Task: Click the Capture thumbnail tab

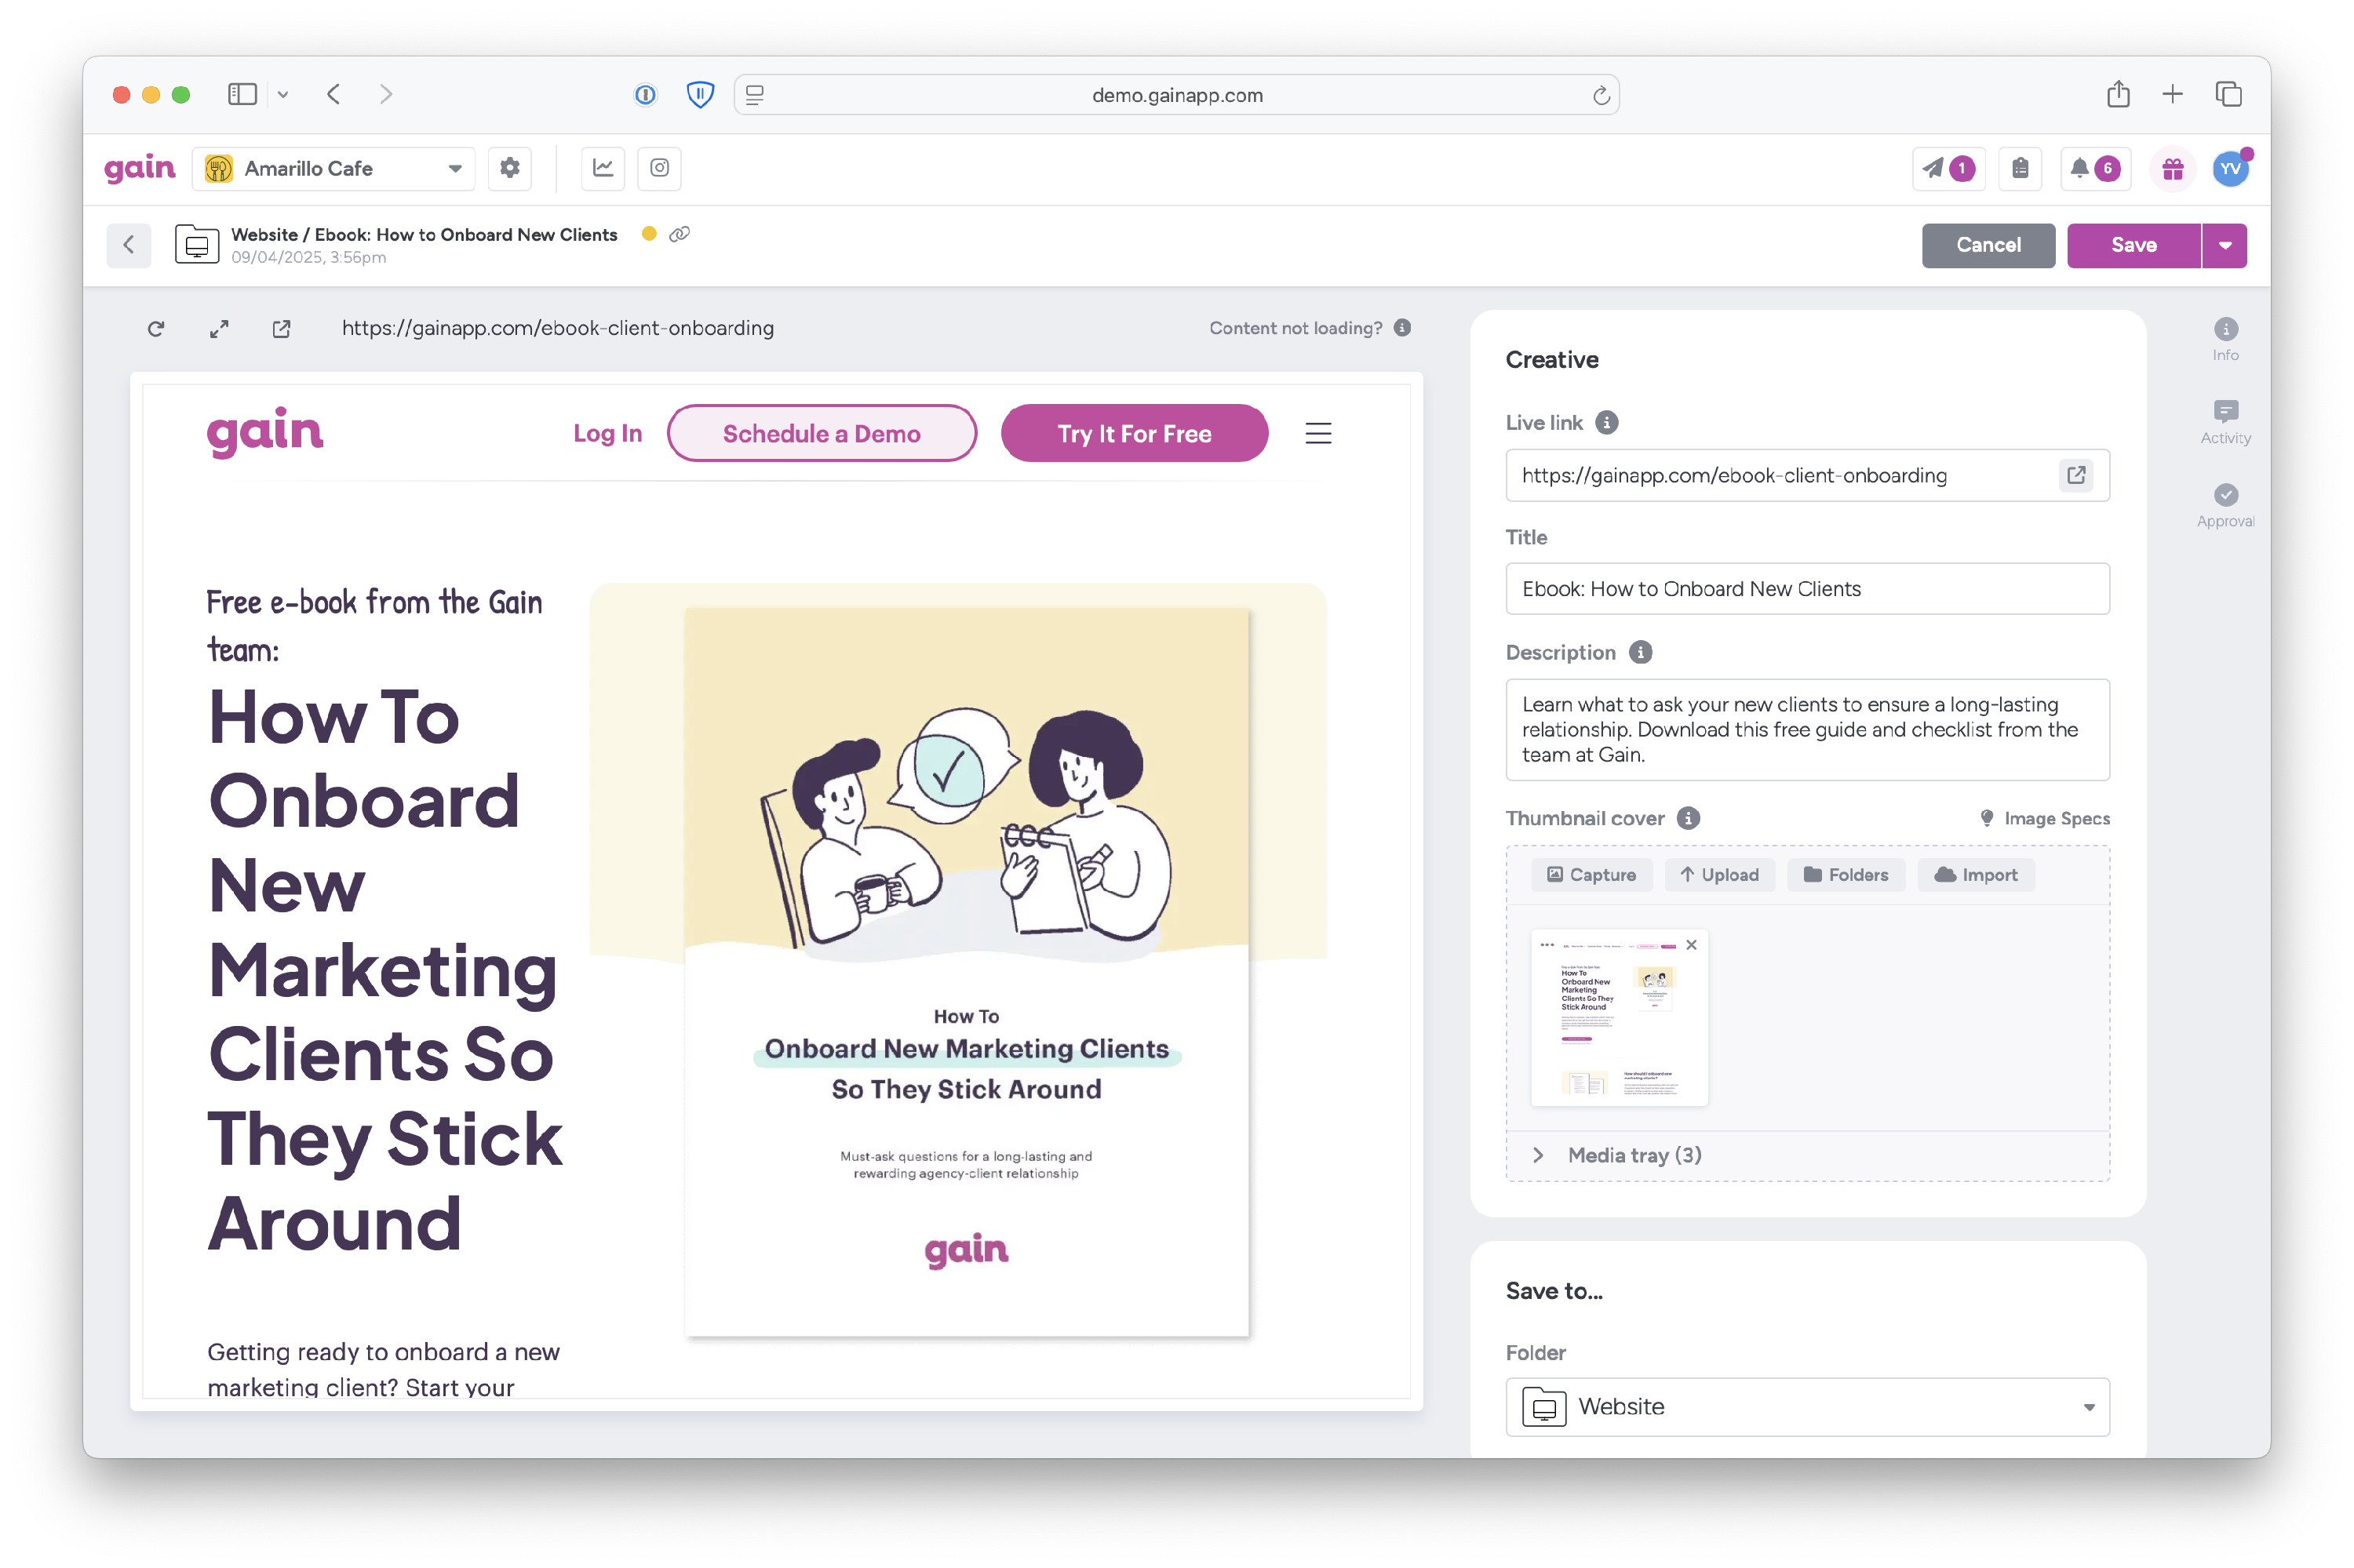Action: (x=1591, y=875)
